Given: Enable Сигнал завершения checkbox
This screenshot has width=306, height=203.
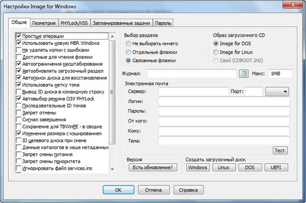Looking at the screenshot, I should click(19, 119).
